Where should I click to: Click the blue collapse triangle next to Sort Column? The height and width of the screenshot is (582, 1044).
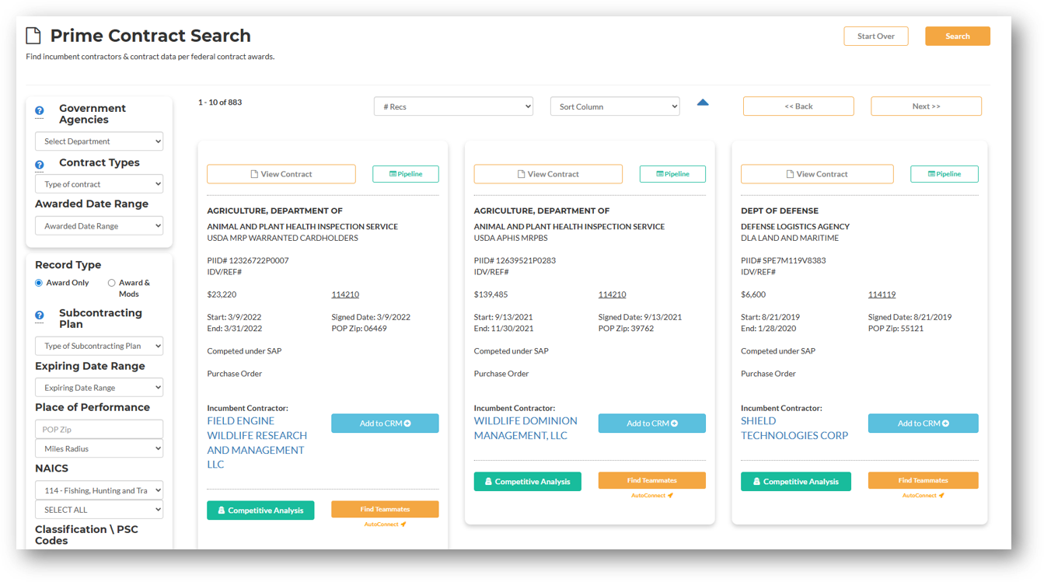pyautogui.click(x=702, y=101)
